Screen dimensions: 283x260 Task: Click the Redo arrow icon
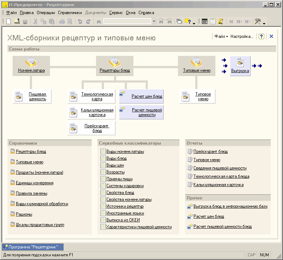[88, 22]
